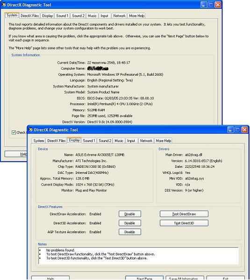Open More Help tab in back window
Image resolution: width=250 pixels, height=280 pixels.
(x=136, y=16)
